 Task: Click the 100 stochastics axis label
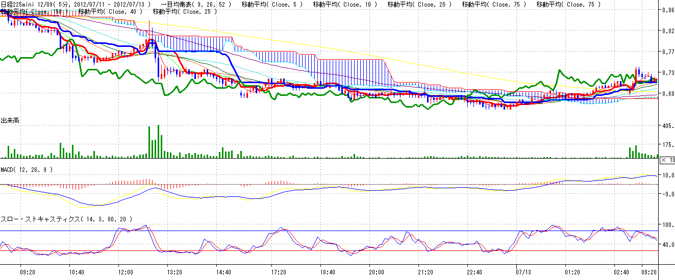pyautogui.click(x=667, y=225)
